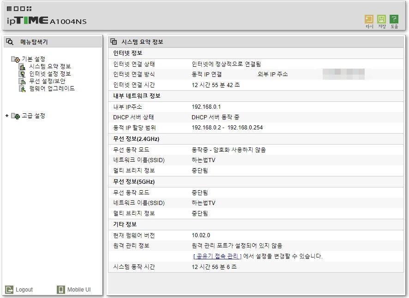Click the value 원격 관리 포트가 설정되어 있지 않음
This screenshot has width=409, height=298.
click(237, 245)
